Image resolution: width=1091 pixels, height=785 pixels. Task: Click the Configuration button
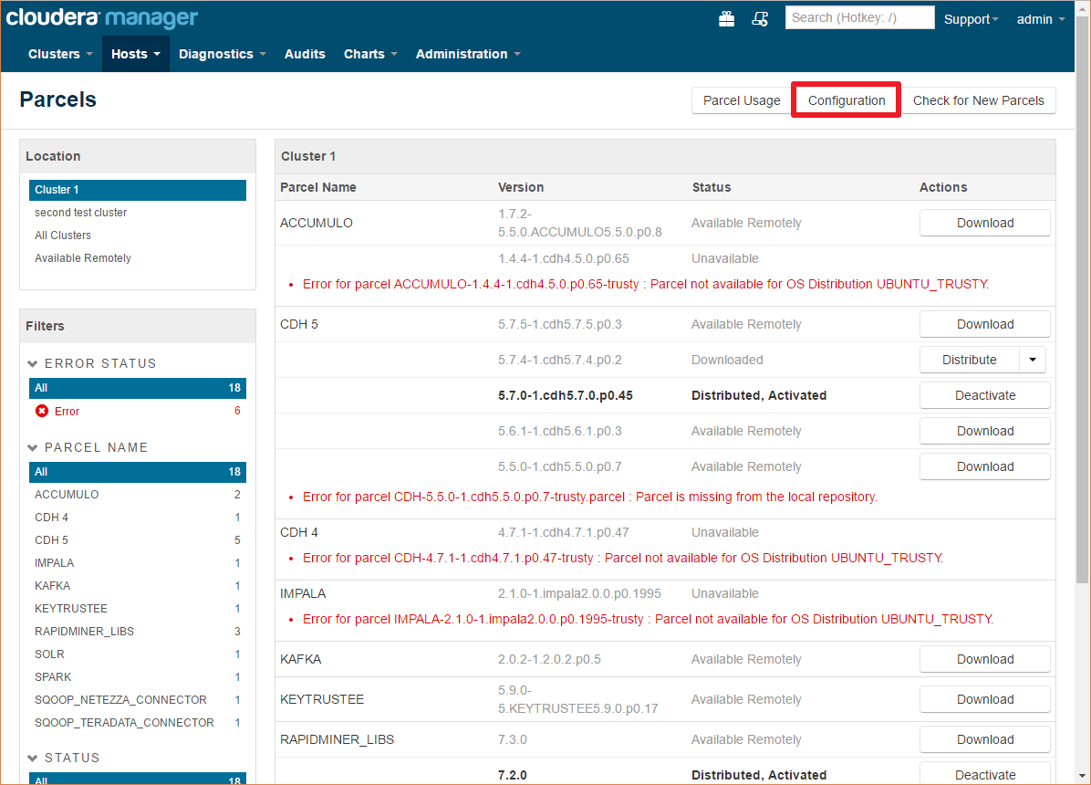click(846, 100)
